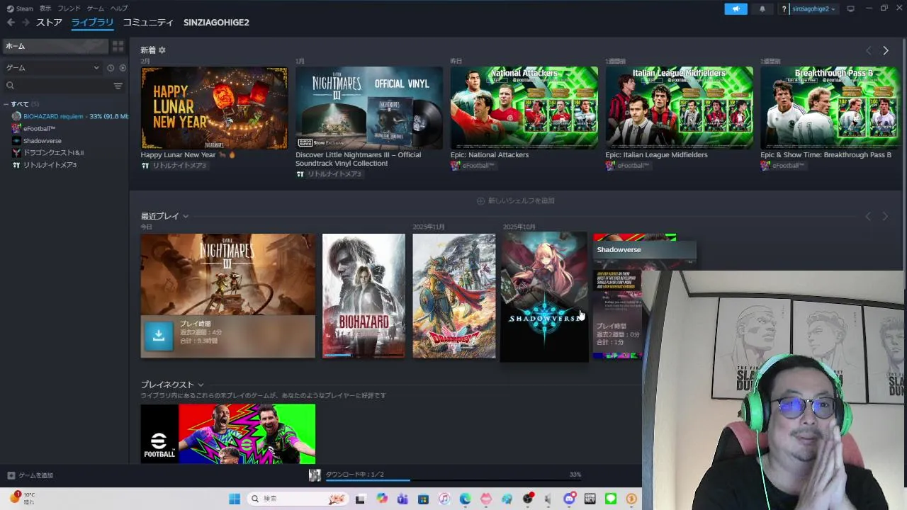Open Epic: National Attackers news card
This screenshot has width=907, height=510.
coord(524,108)
